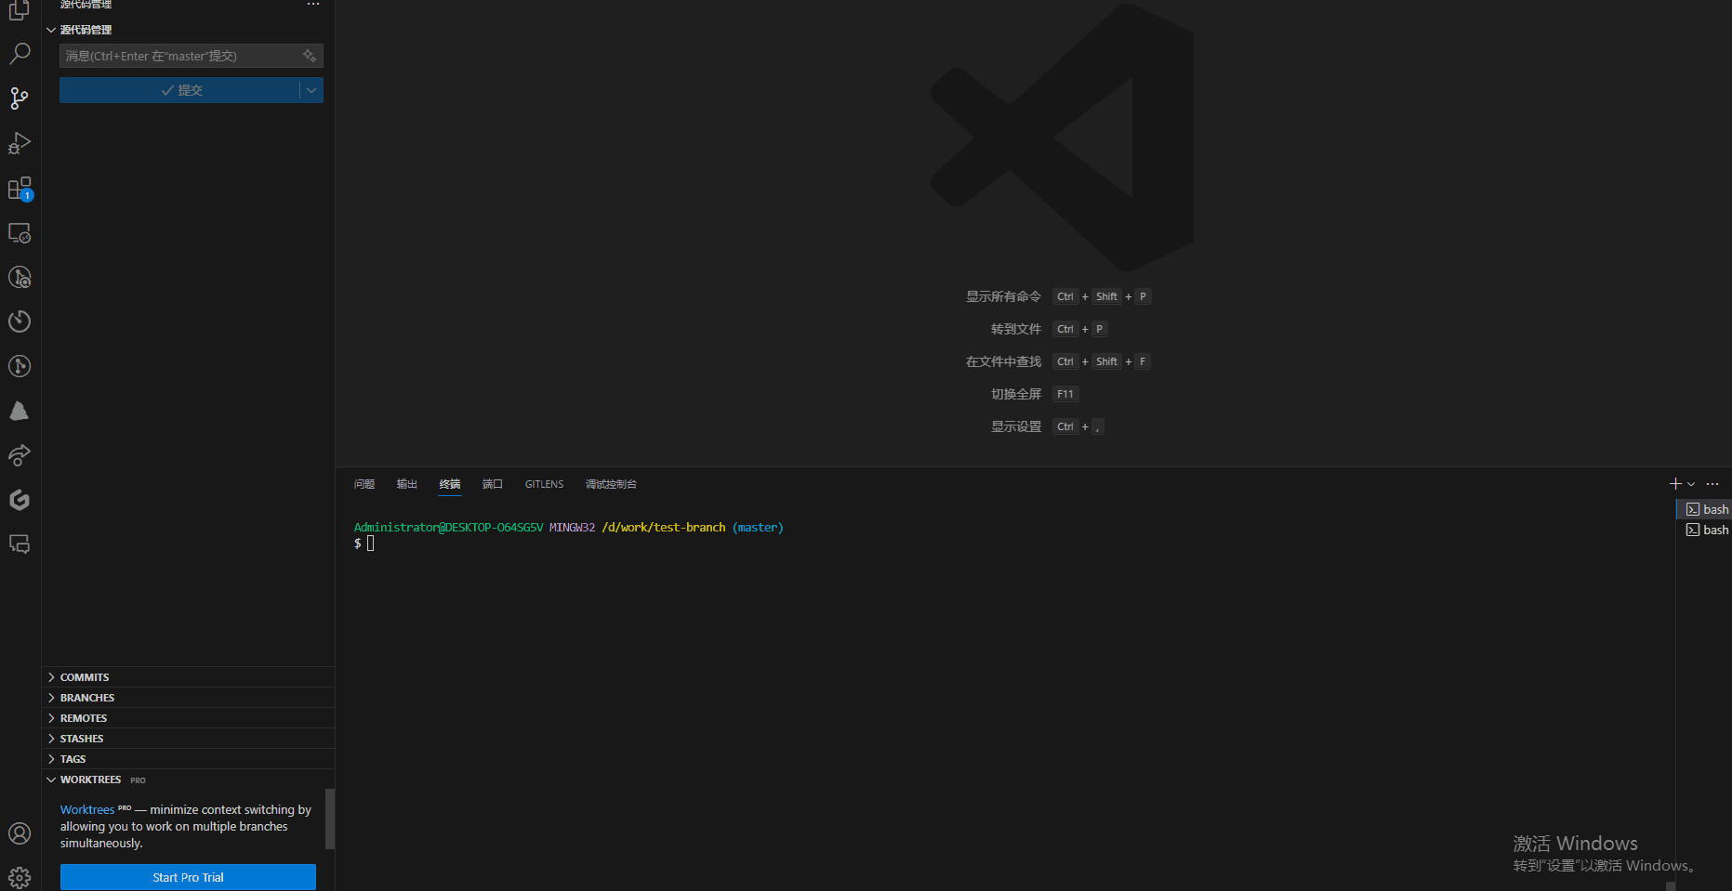
Task: Select the Source Control icon
Action: pyautogui.click(x=20, y=98)
